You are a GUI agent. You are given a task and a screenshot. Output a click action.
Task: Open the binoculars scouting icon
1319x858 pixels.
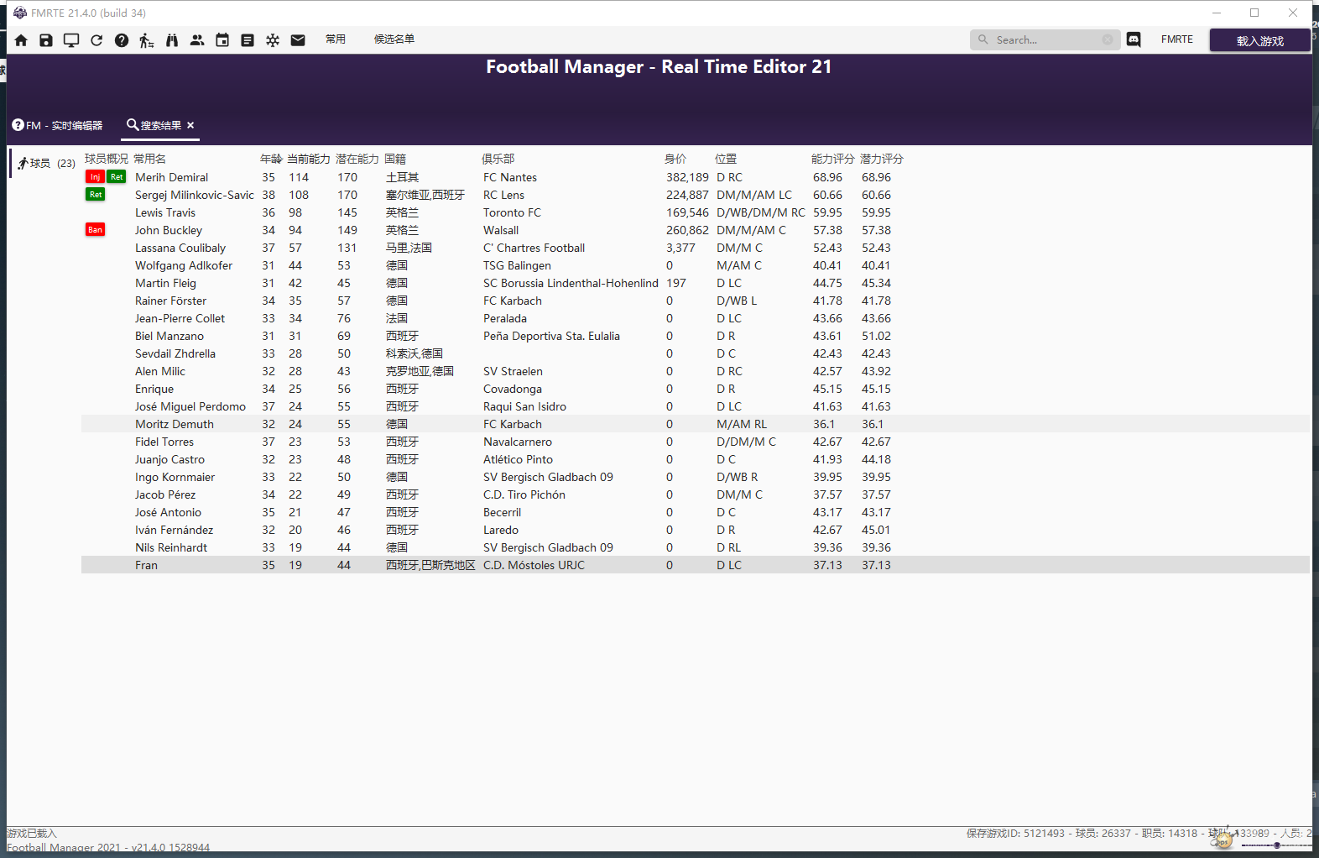tap(172, 40)
